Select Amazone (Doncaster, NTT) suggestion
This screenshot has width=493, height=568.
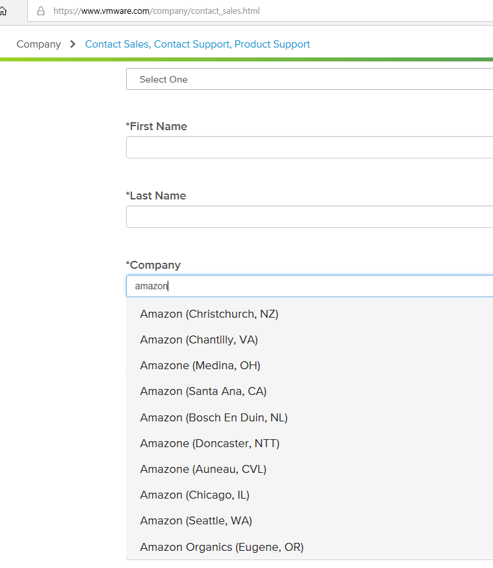310,443
